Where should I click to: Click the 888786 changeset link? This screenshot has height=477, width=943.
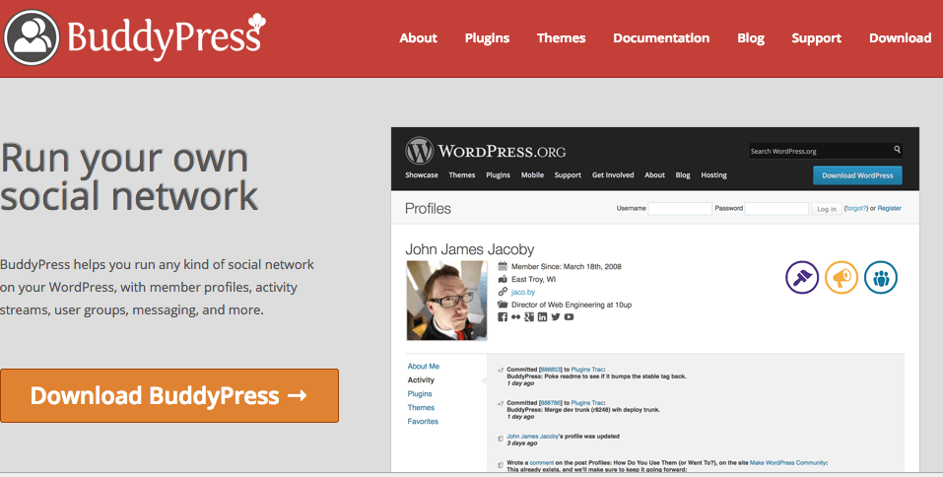[x=550, y=403]
